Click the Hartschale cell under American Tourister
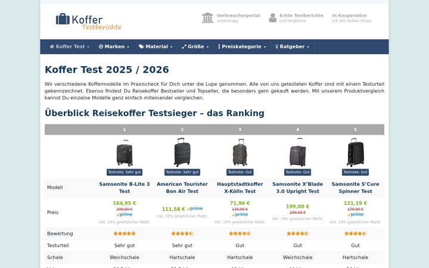The image size is (429, 268). point(182,257)
